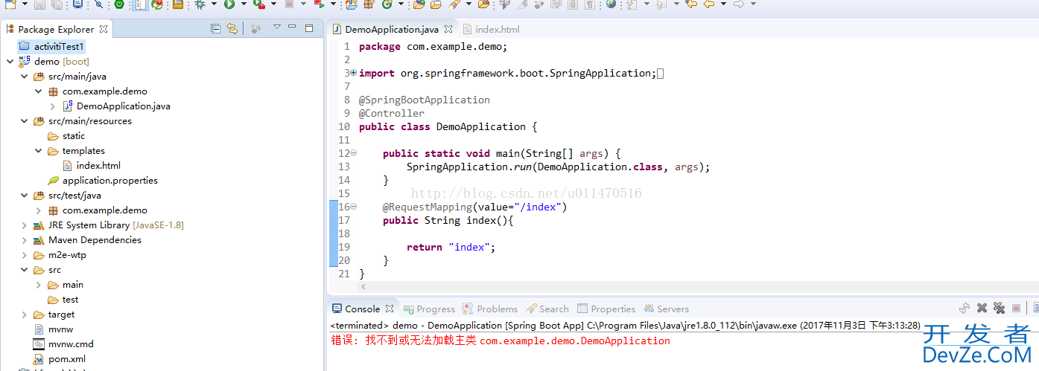The image size is (1039, 371).
Task: Open the Run button dropdown arrow
Action: coord(243,4)
